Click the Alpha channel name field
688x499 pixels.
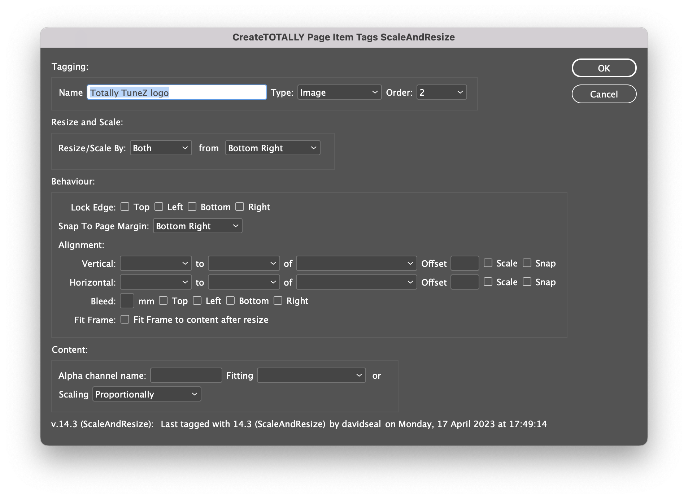pyautogui.click(x=186, y=376)
